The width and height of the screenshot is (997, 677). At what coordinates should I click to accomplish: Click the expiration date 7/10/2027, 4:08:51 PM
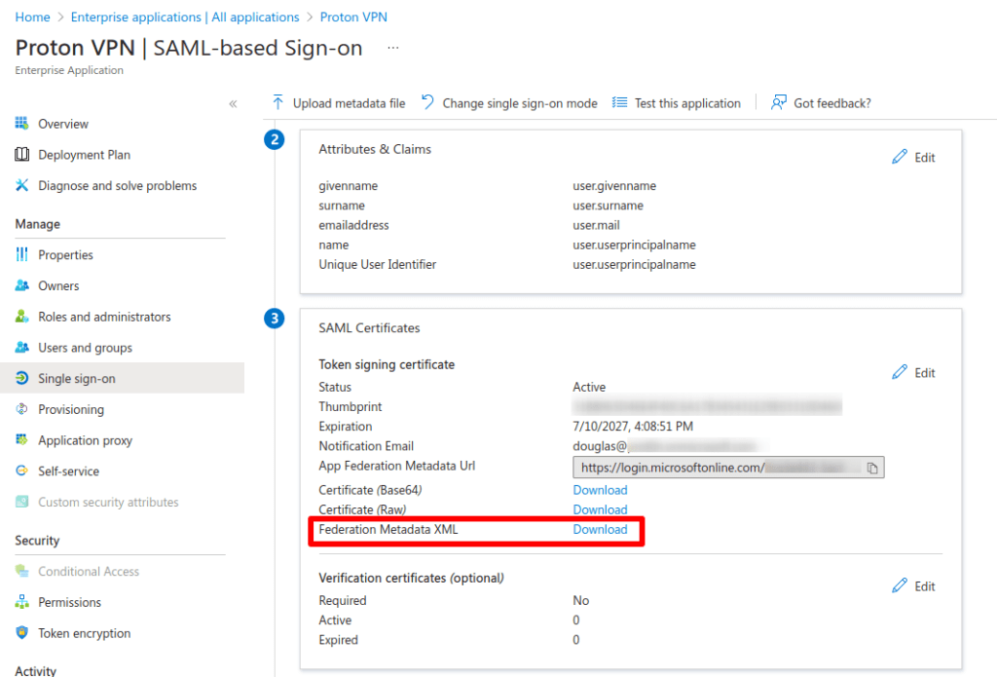(x=633, y=427)
